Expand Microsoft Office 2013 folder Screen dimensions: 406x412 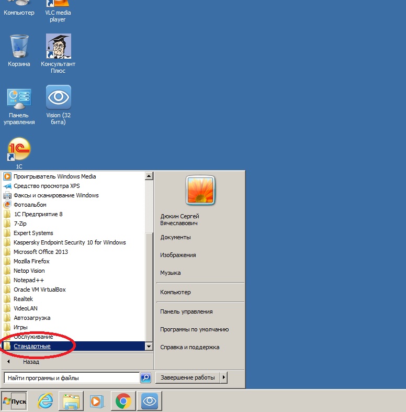click(x=73, y=252)
